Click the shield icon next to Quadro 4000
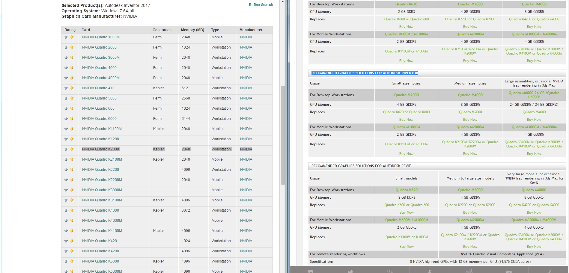 [x=72, y=68]
